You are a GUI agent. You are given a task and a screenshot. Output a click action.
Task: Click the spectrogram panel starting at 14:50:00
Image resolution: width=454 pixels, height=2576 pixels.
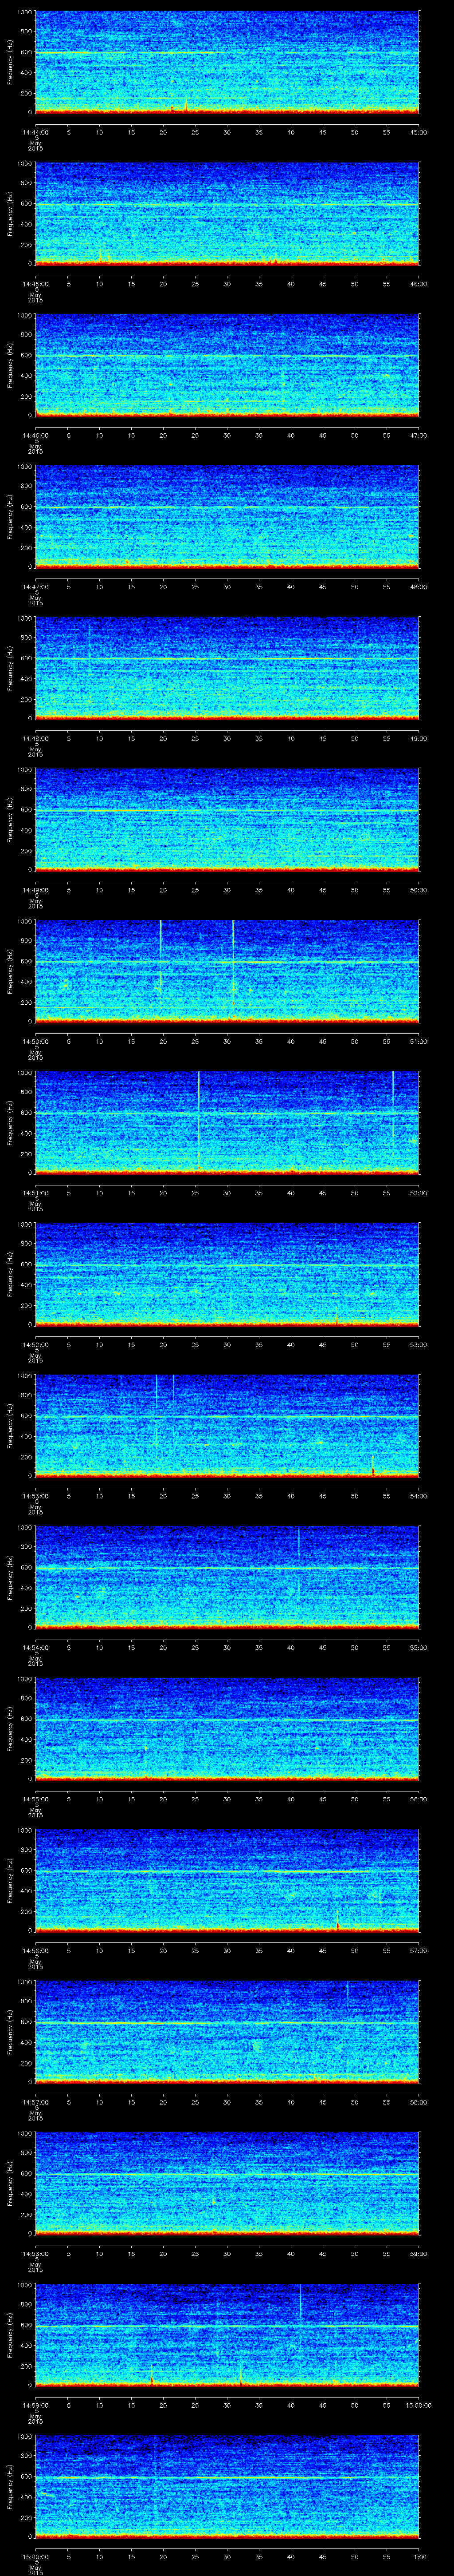coord(227,972)
